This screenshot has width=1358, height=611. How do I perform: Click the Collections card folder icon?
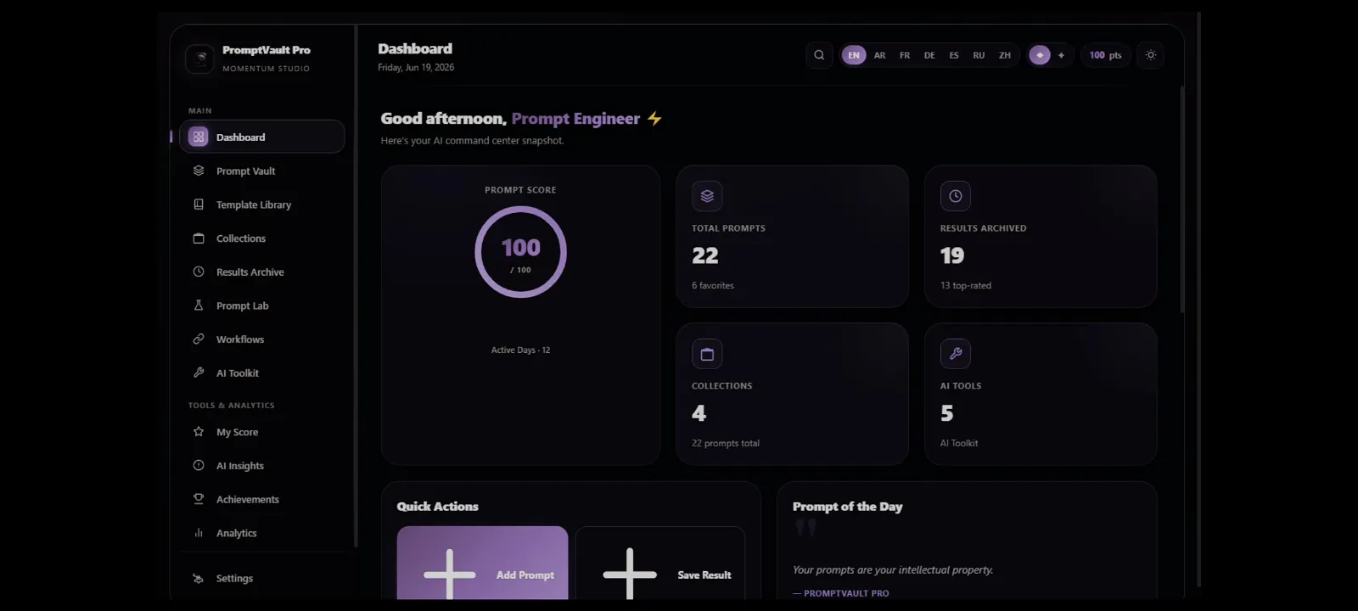(x=707, y=354)
